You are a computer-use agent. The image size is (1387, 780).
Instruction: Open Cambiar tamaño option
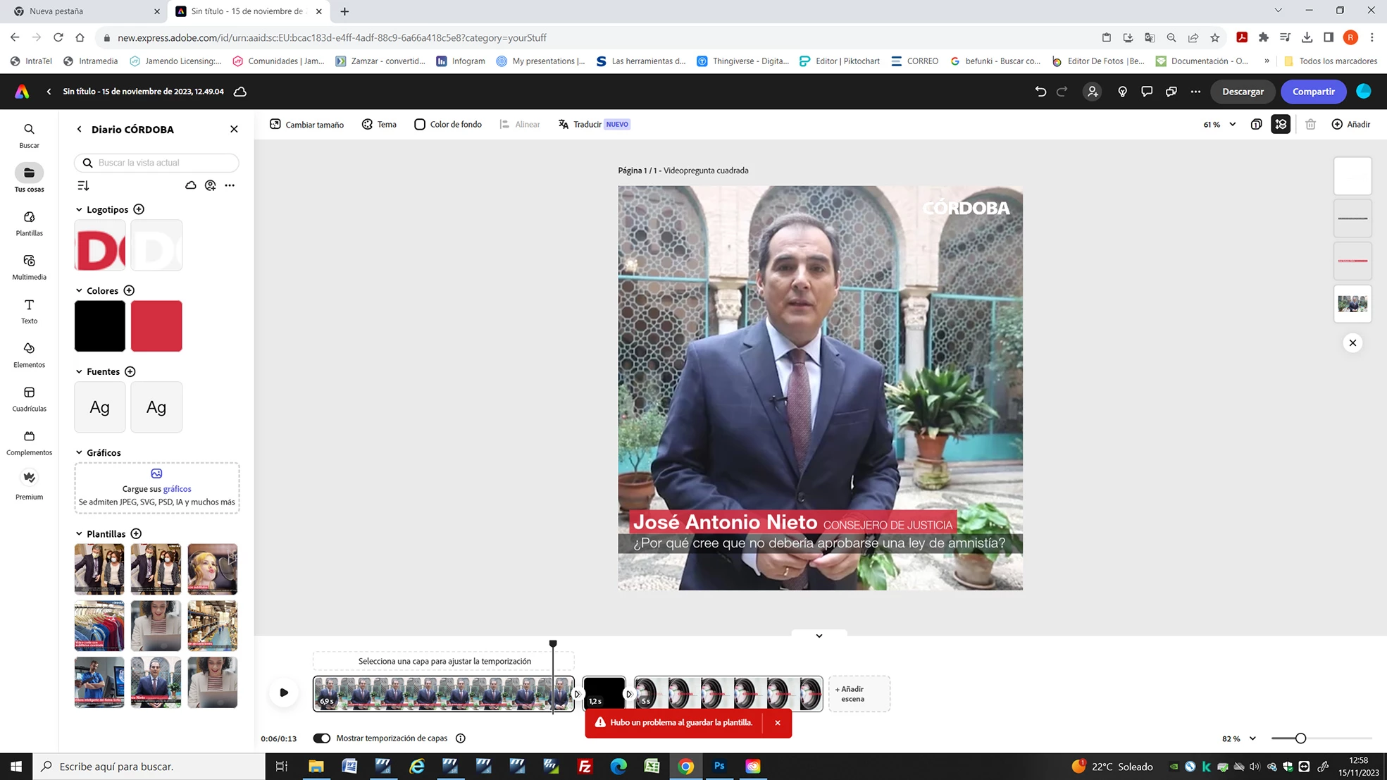coord(306,124)
